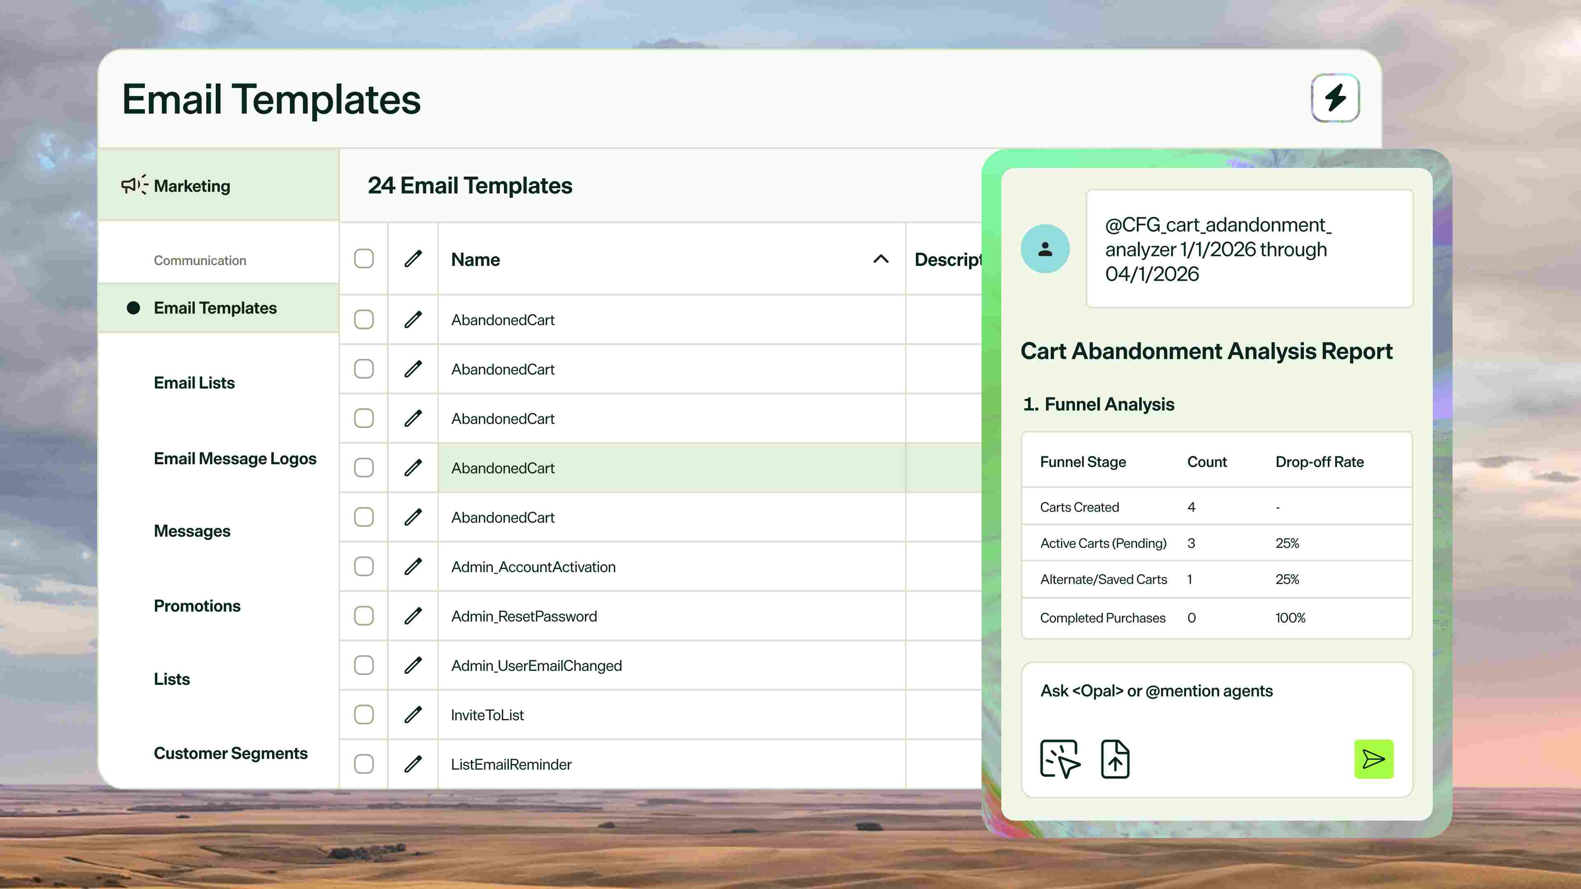Click the upload file icon in chat box

pyautogui.click(x=1115, y=759)
